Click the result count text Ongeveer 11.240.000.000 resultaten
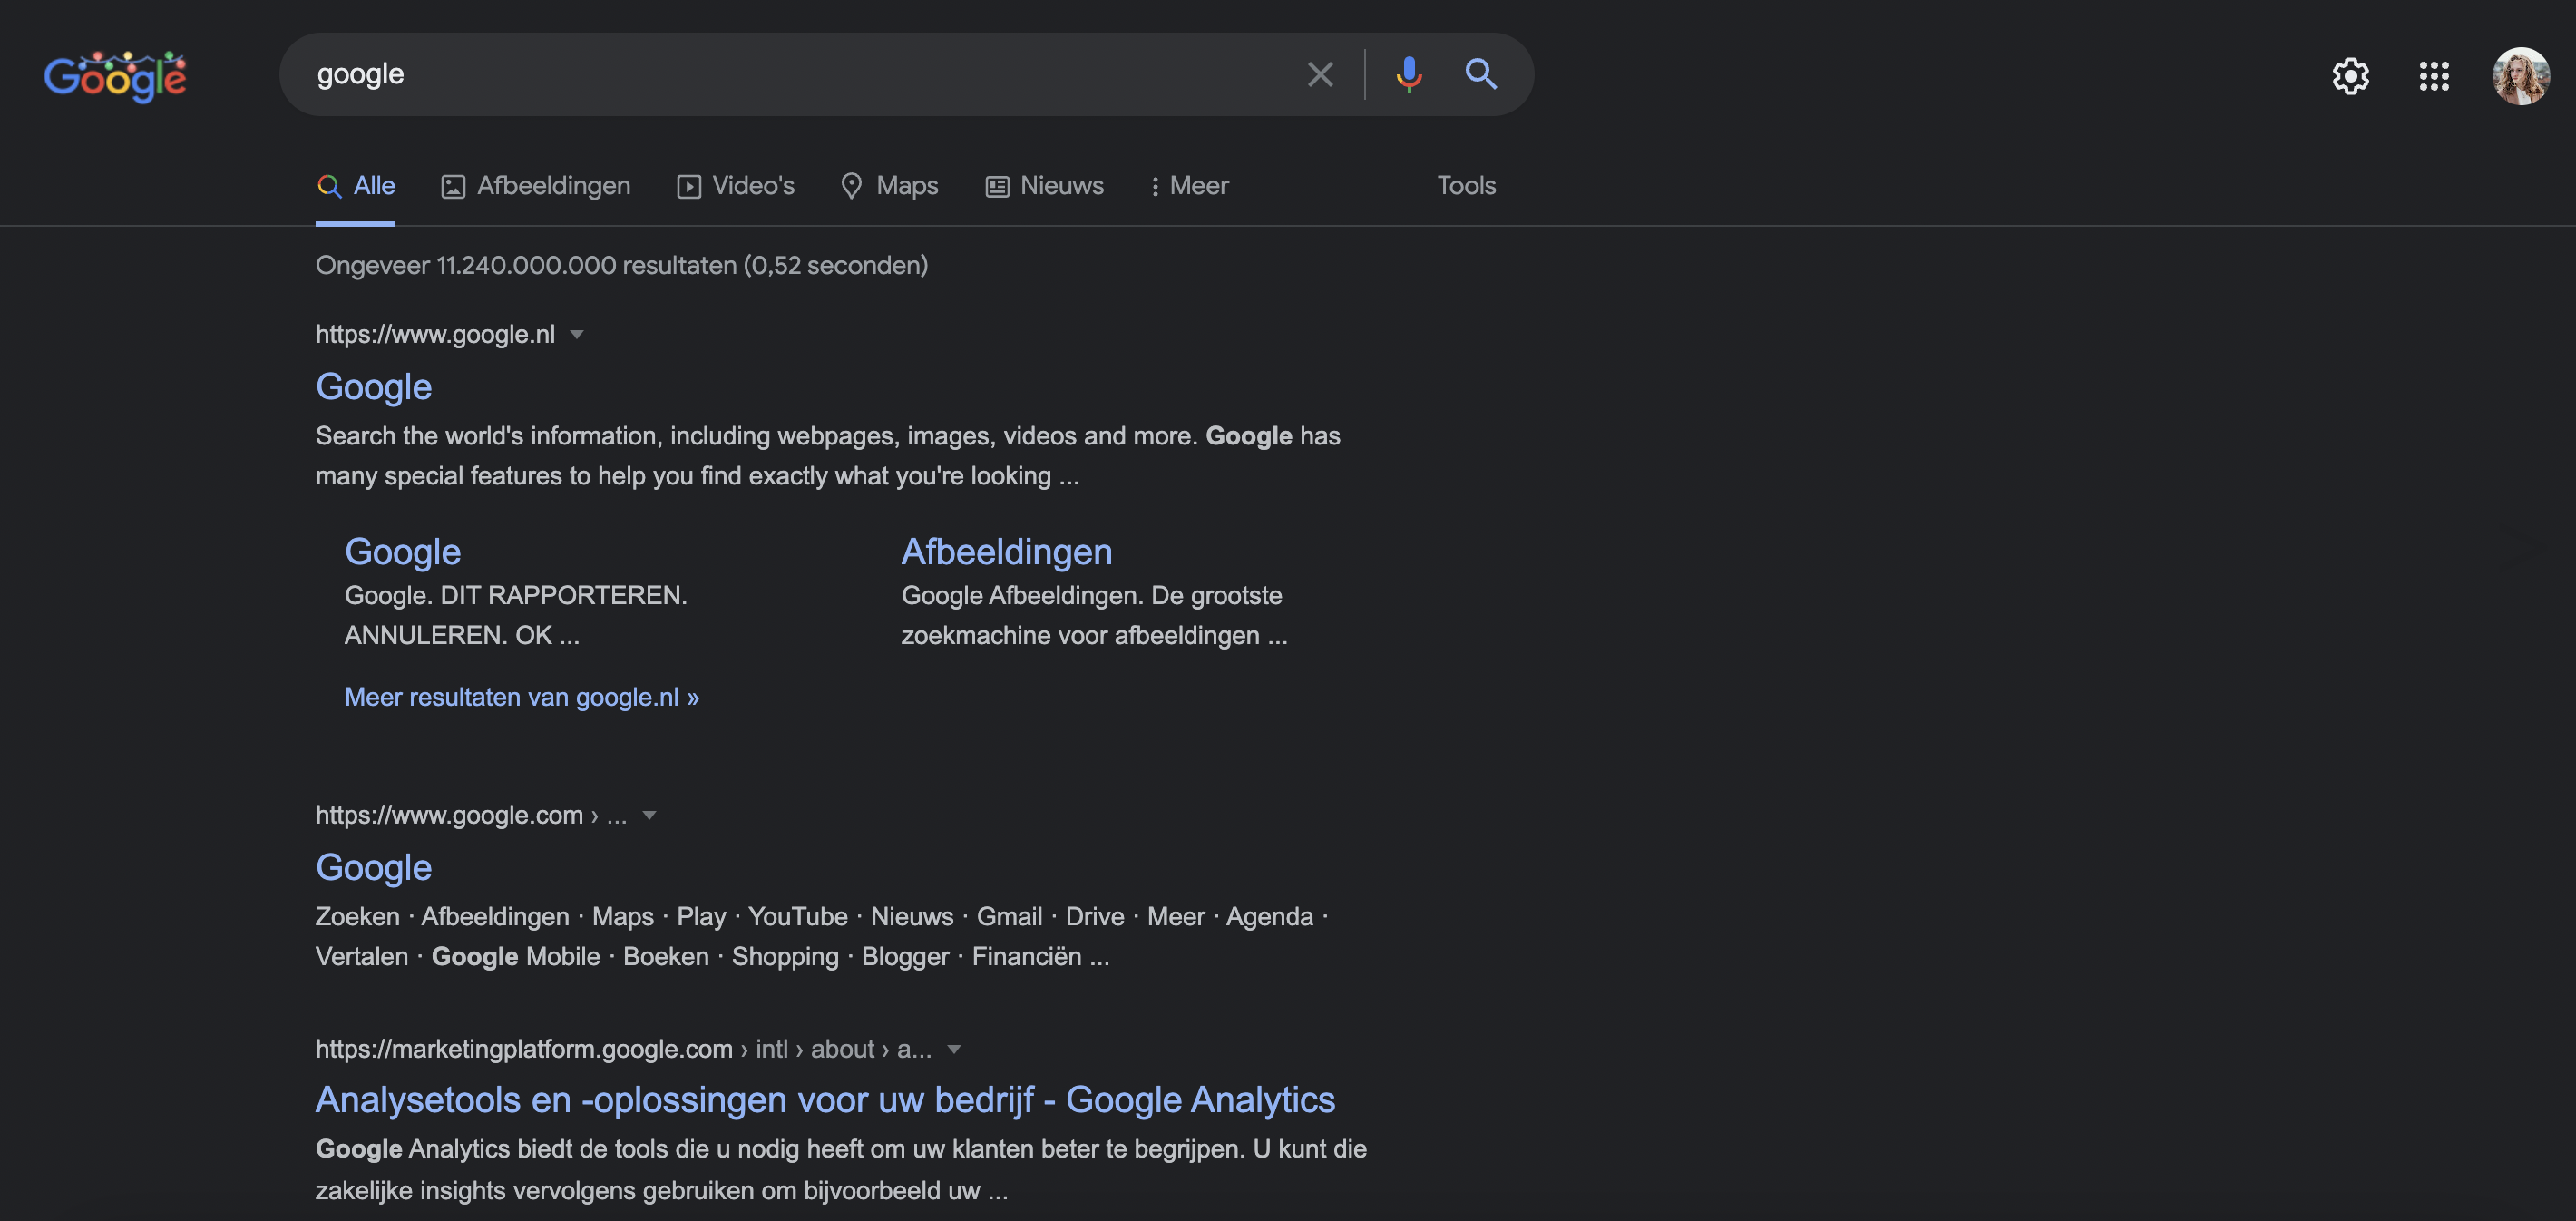Screen dimensions: 2576x1221 [622, 265]
